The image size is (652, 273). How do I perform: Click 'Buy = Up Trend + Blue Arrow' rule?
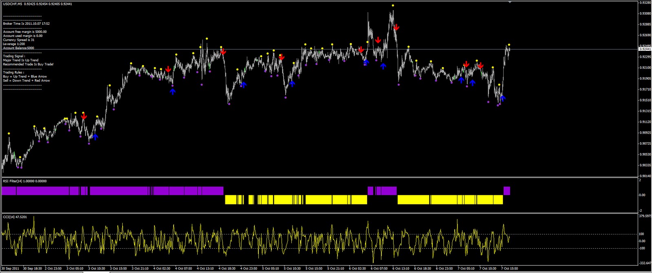pyautogui.click(x=25, y=76)
